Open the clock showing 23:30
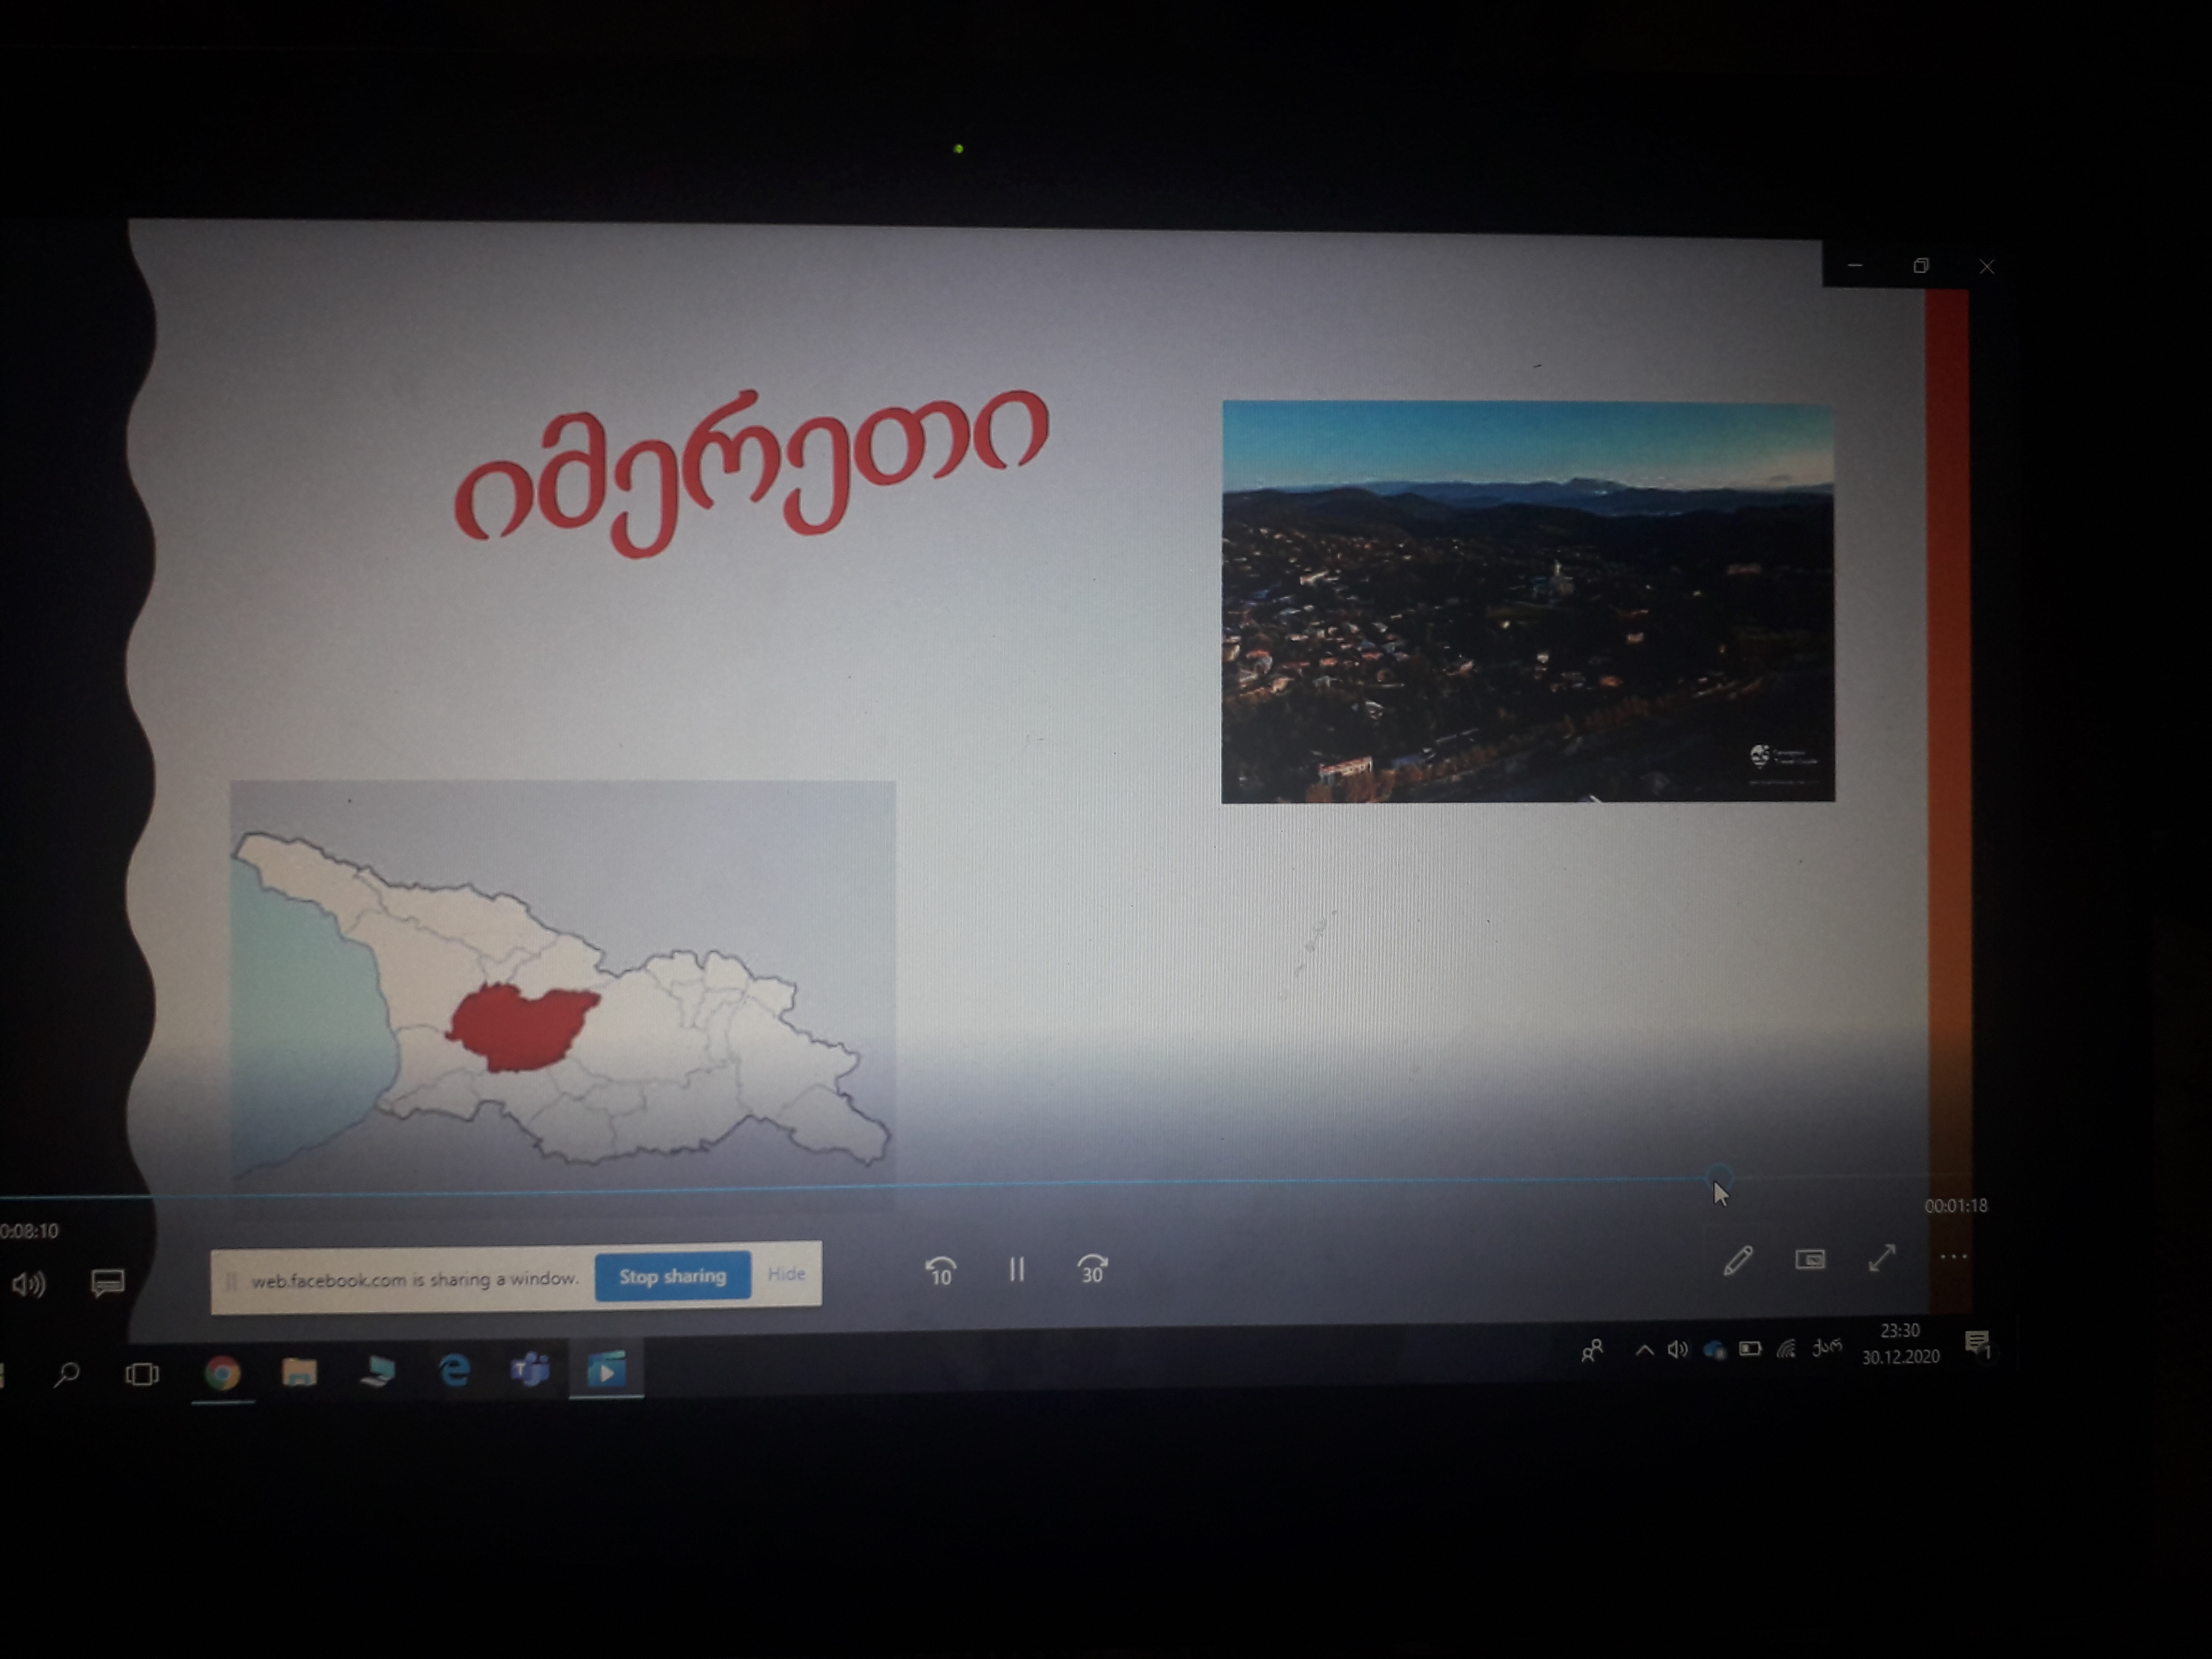This screenshot has height=1659, width=2212. 1900,1343
